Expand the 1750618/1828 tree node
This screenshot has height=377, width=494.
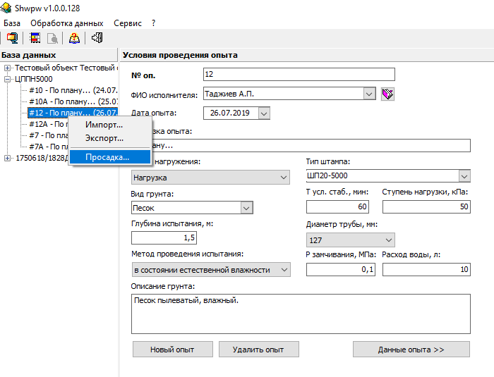coord(8,158)
